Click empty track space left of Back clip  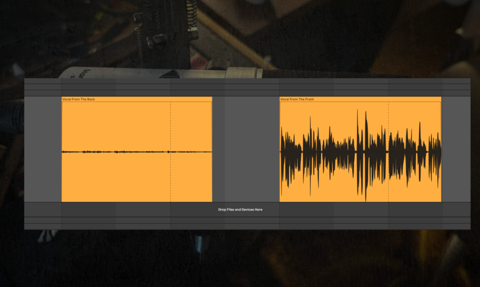tap(43, 150)
